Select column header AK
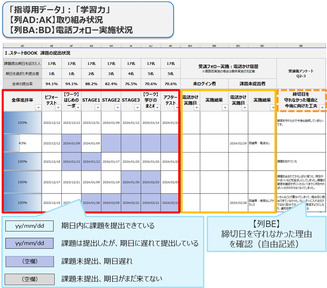327x288 pixels. tap(171, 46)
